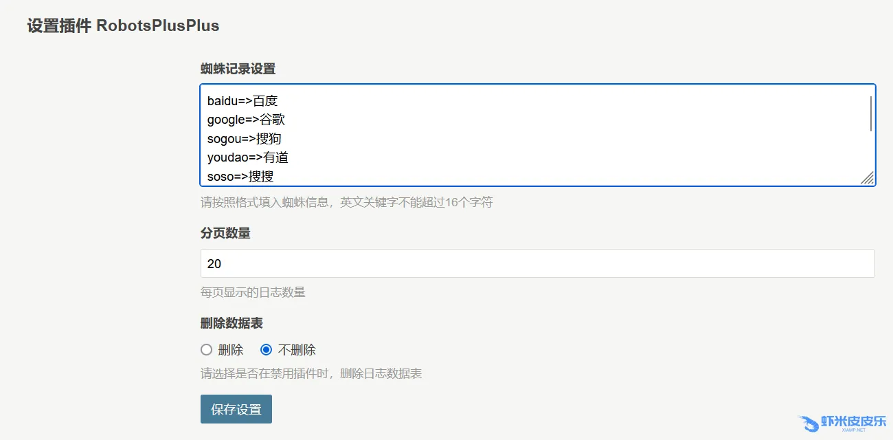Click the 设置插件 RobotsPlusPlus page heading
The image size is (893, 440).
(123, 26)
